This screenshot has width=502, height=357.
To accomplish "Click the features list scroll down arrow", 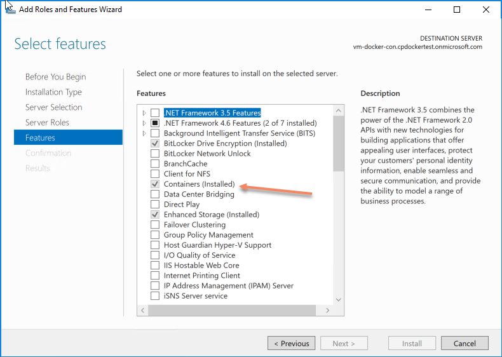I will 339,300.
